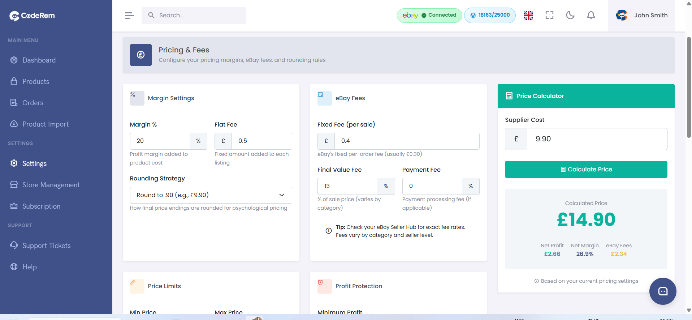The height and width of the screenshot is (320, 692).
Task: Click the Pricing & Fees pound icon
Action: click(x=141, y=55)
